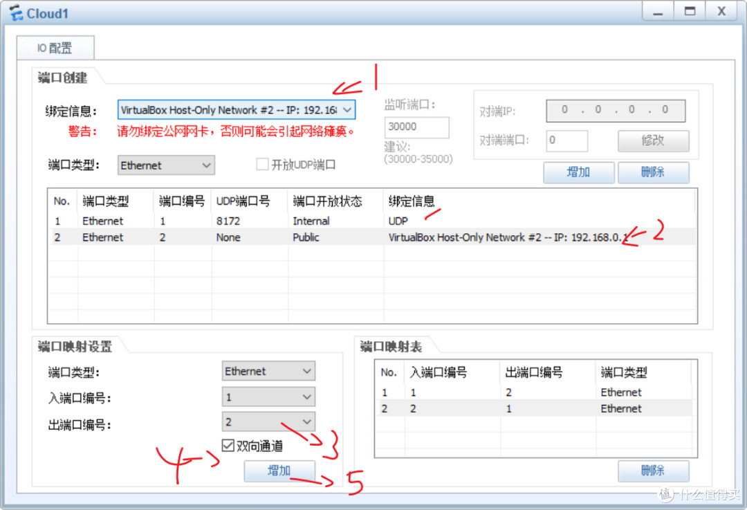The image size is (747, 510).
Task: Click the 修改 button
Action: (653, 140)
